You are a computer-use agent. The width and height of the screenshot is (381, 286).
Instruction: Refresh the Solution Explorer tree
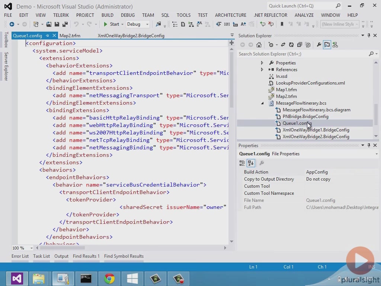(x=291, y=45)
